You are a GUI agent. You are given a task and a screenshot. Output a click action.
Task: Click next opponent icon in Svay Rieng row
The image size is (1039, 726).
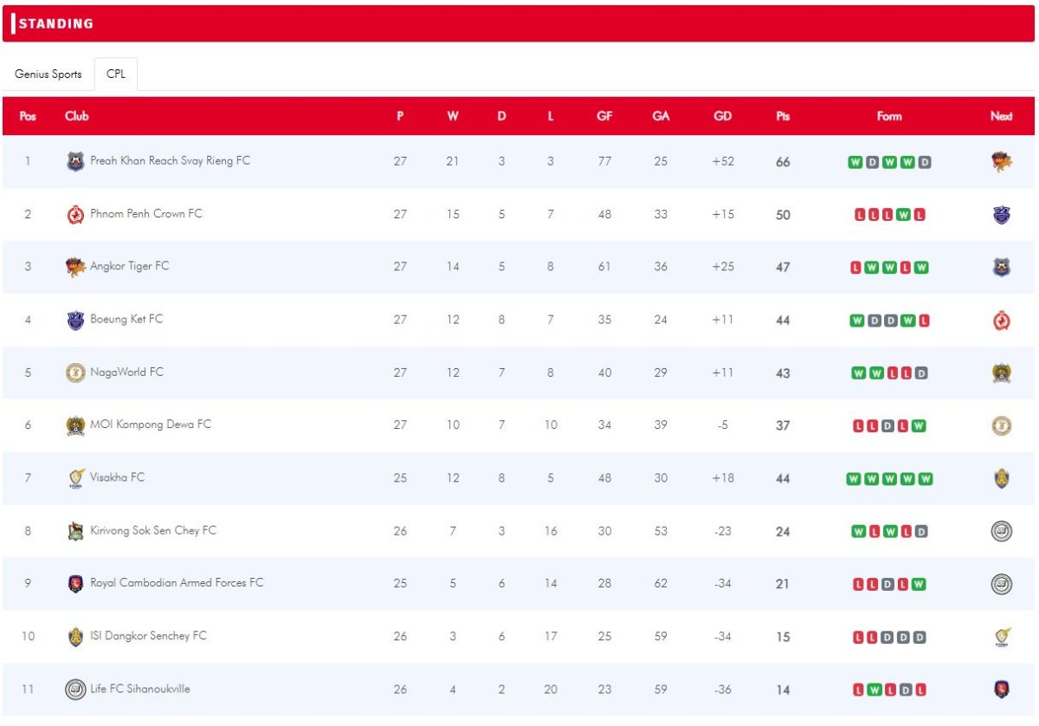(x=1001, y=162)
